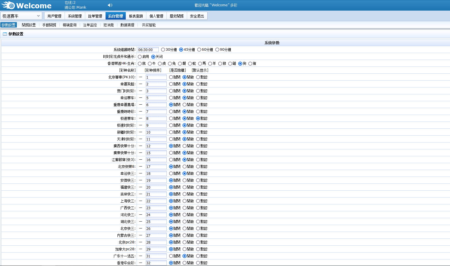
Task: Click the 系統維護時間 time input field
Action: 148,50
